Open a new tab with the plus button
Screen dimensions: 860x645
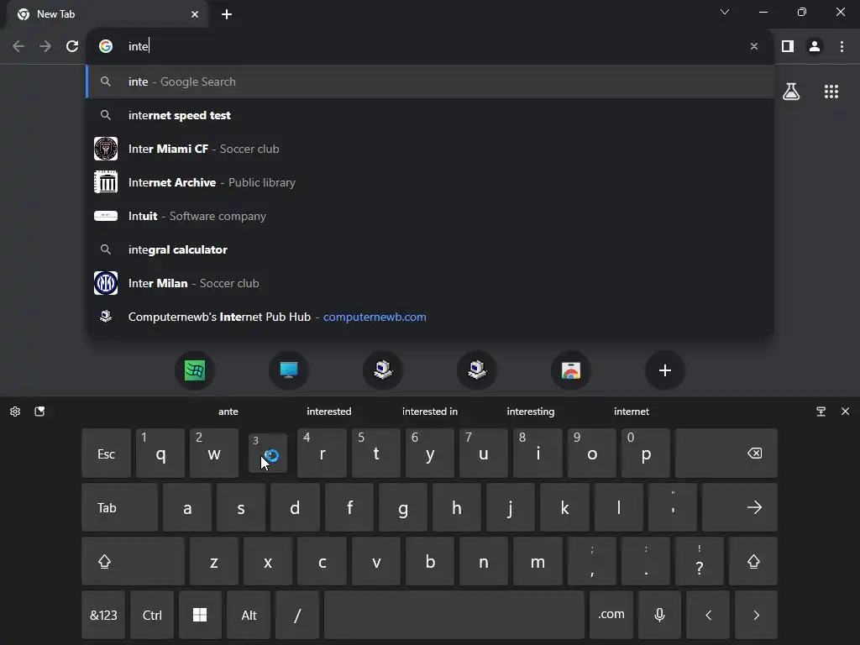pyautogui.click(x=227, y=14)
